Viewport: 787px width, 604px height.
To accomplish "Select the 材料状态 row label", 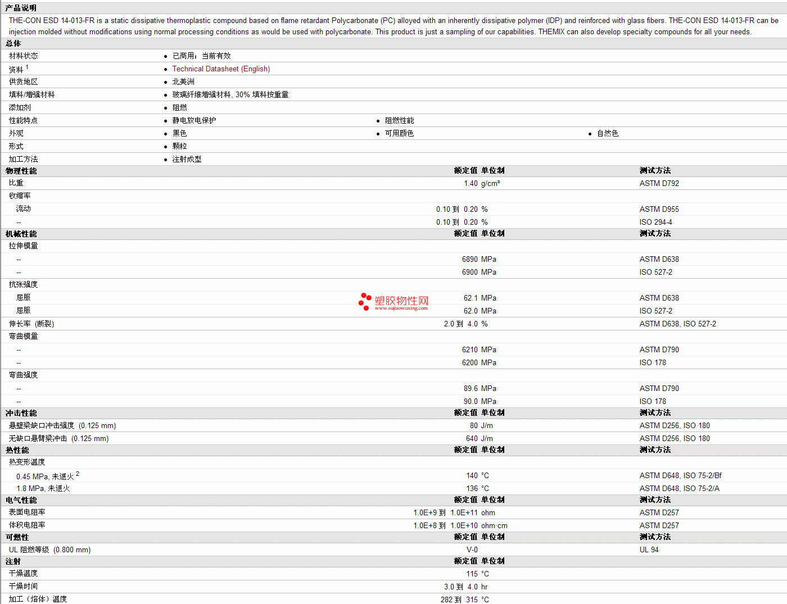I will pyautogui.click(x=24, y=56).
